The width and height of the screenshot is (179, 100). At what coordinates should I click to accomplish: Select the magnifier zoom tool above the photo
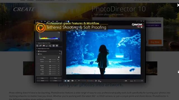[138, 27]
